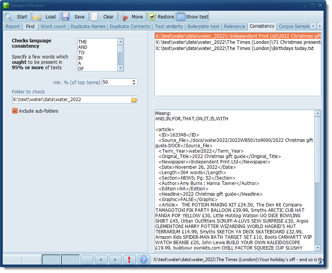Activate Move using the scissors icon
332x273 pixels.
coord(124,17)
